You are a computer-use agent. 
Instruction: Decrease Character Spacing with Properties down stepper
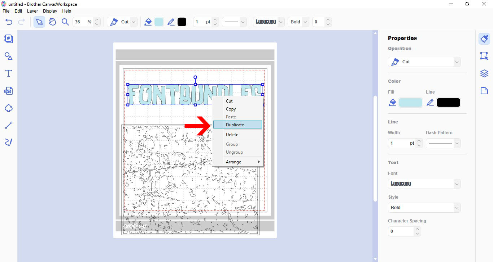point(418,234)
